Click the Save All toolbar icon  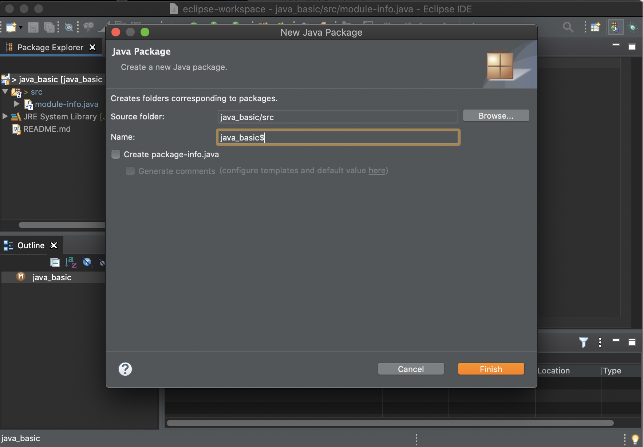click(49, 27)
